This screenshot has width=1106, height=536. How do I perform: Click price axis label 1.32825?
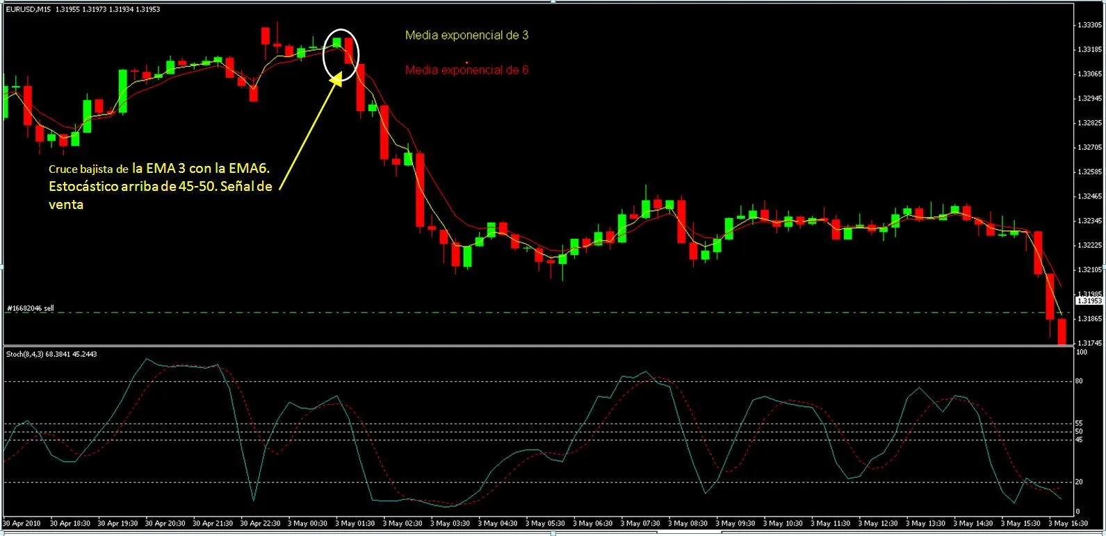[1089, 123]
